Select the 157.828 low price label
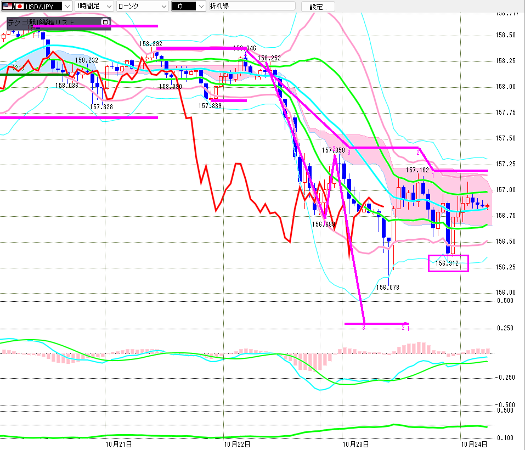525x450 pixels. pyautogui.click(x=101, y=107)
